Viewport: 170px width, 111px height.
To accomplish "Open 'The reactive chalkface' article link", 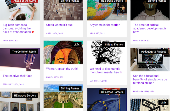I will tap(18, 76).
